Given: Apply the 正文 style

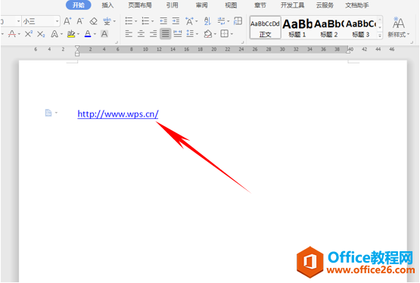Looking at the screenshot, I should [265, 27].
